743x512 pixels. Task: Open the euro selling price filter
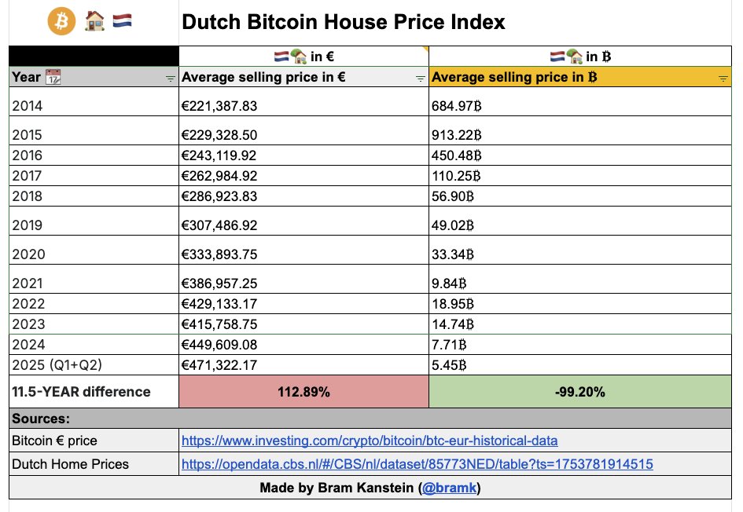(420, 79)
